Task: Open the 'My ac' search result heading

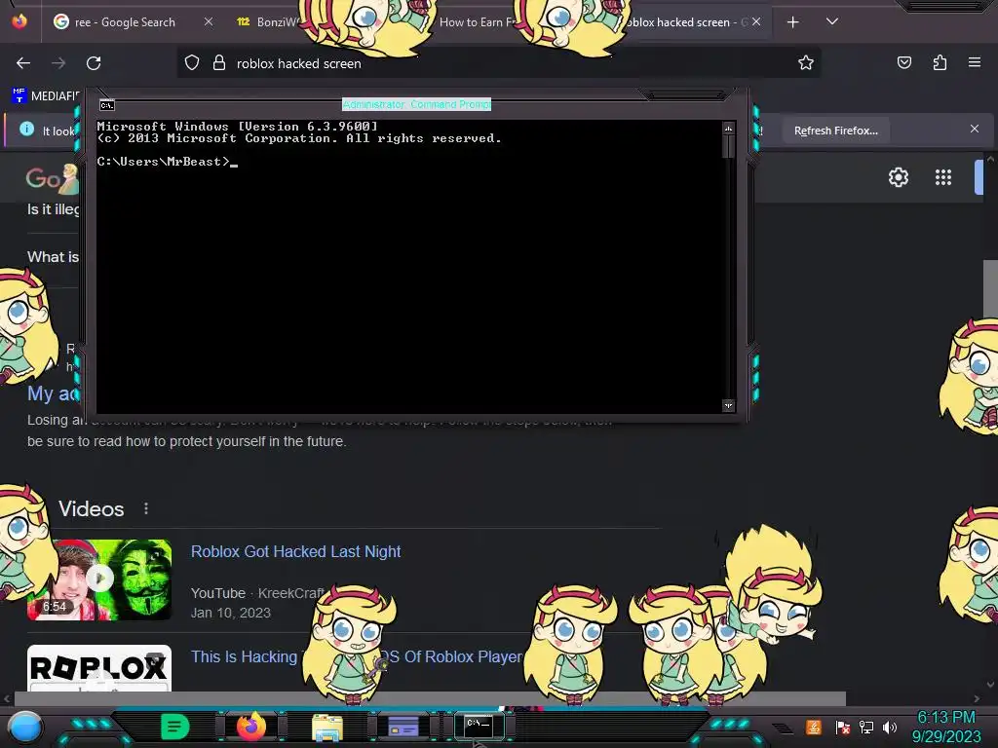Action: click(53, 393)
